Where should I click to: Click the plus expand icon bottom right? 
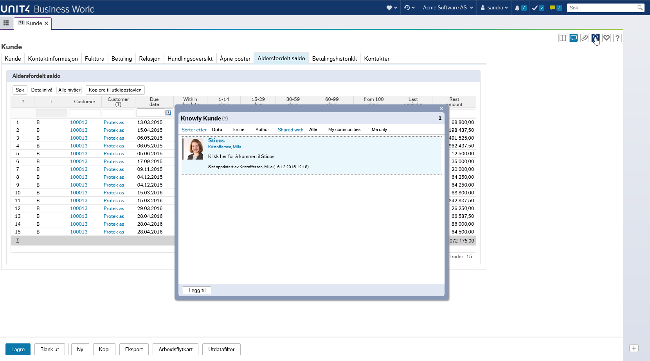pos(634,348)
